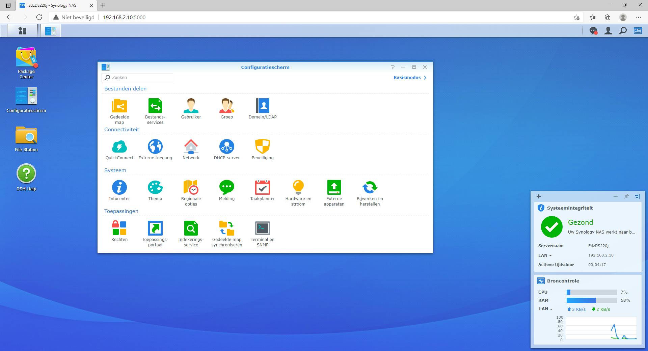Open browser settings and more menu

[639, 17]
